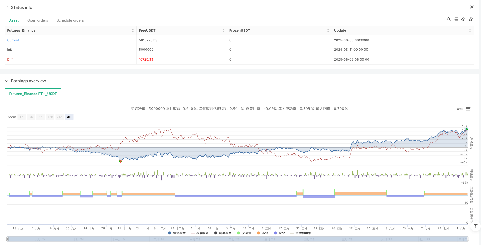Sort the Update column

click(470, 30)
